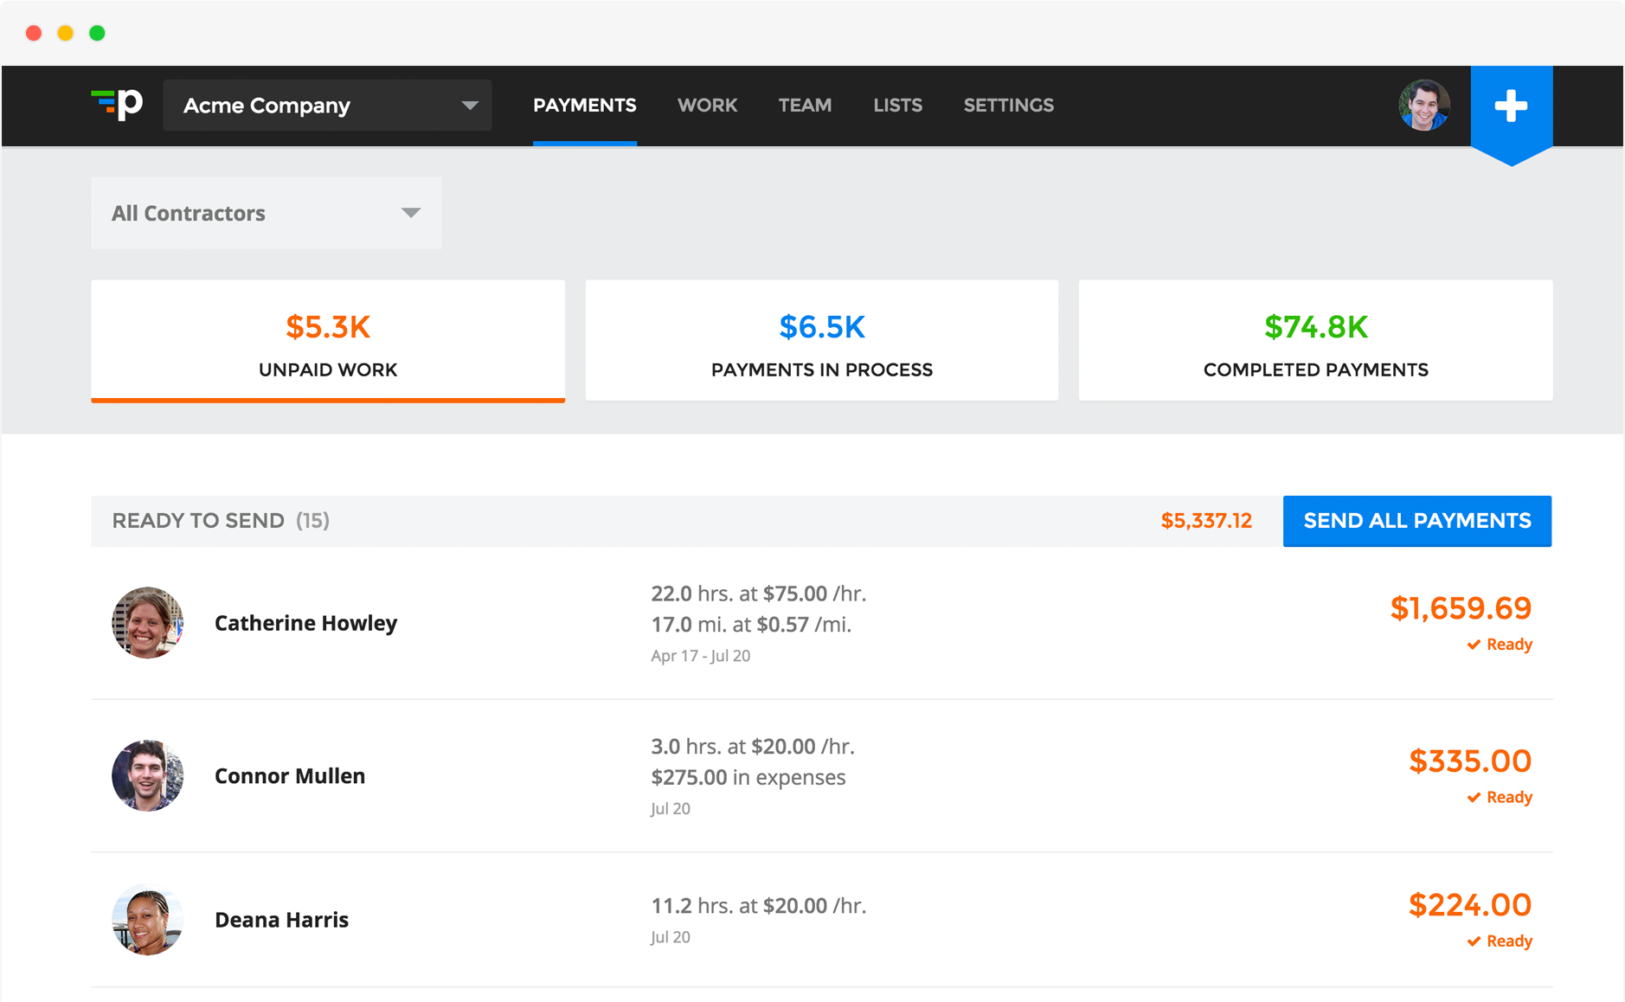The width and height of the screenshot is (1625, 1002).
Task: Switch to the PAYMENTS tab
Action: point(584,106)
